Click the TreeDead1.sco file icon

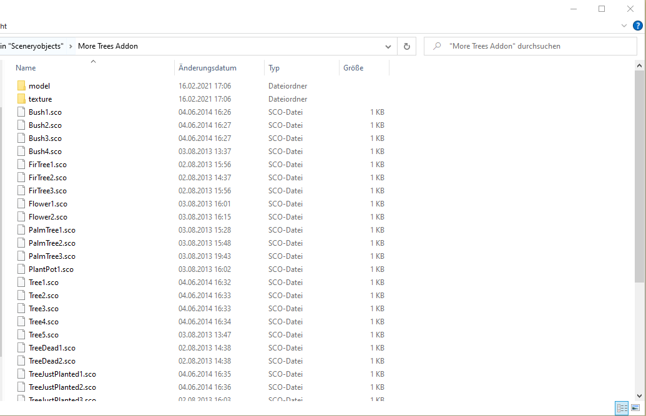coord(21,348)
